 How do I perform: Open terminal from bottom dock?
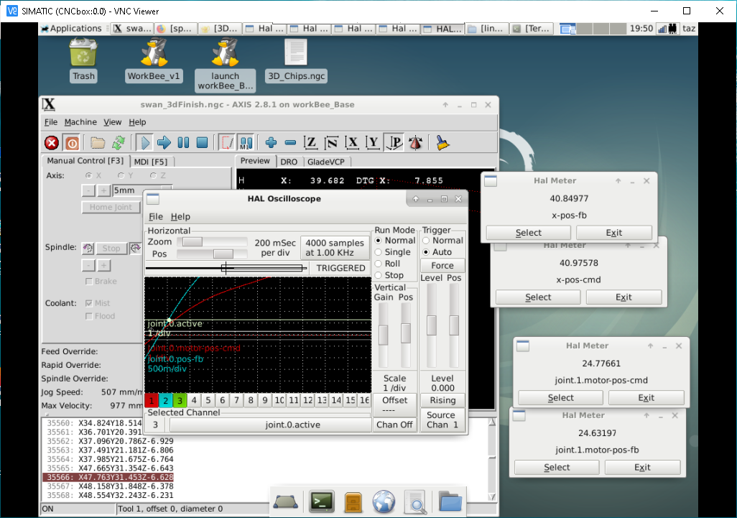(x=322, y=501)
